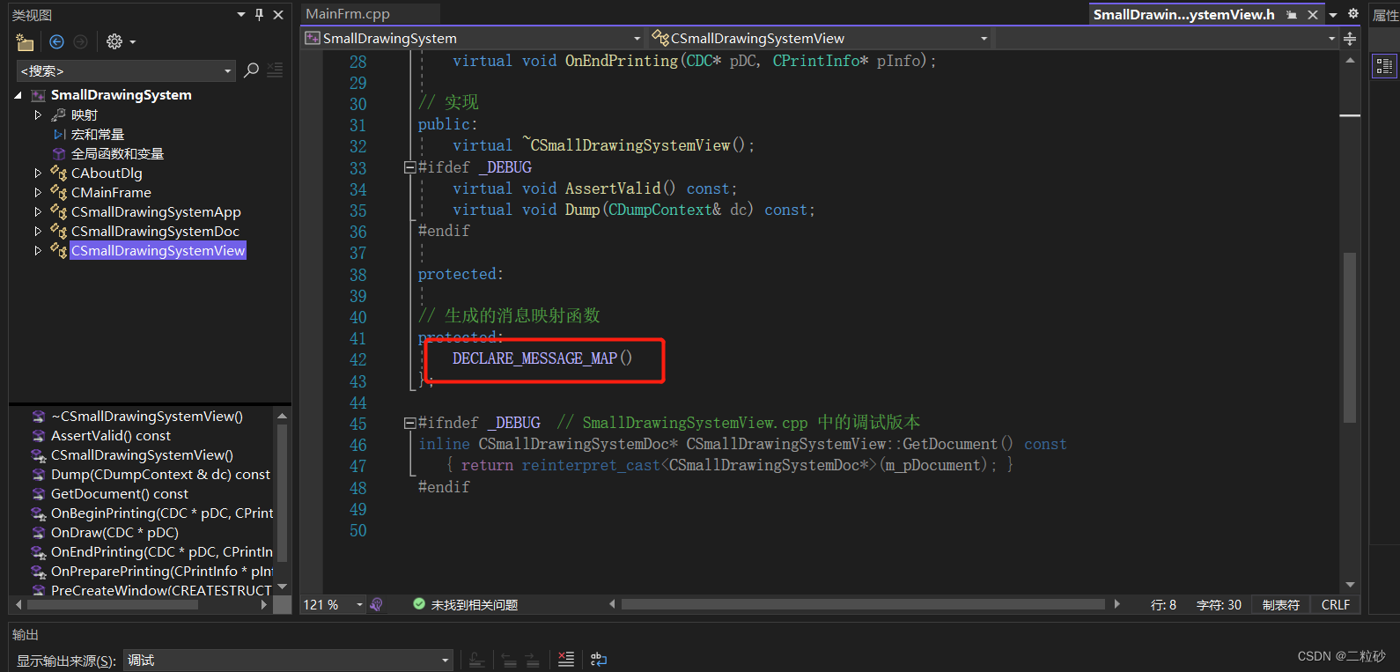Click the SmallDrawingSystem project icon
The width and height of the screenshot is (1400, 672).
[38, 95]
